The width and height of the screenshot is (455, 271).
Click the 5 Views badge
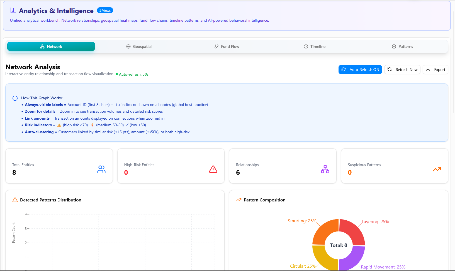(x=105, y=11)
